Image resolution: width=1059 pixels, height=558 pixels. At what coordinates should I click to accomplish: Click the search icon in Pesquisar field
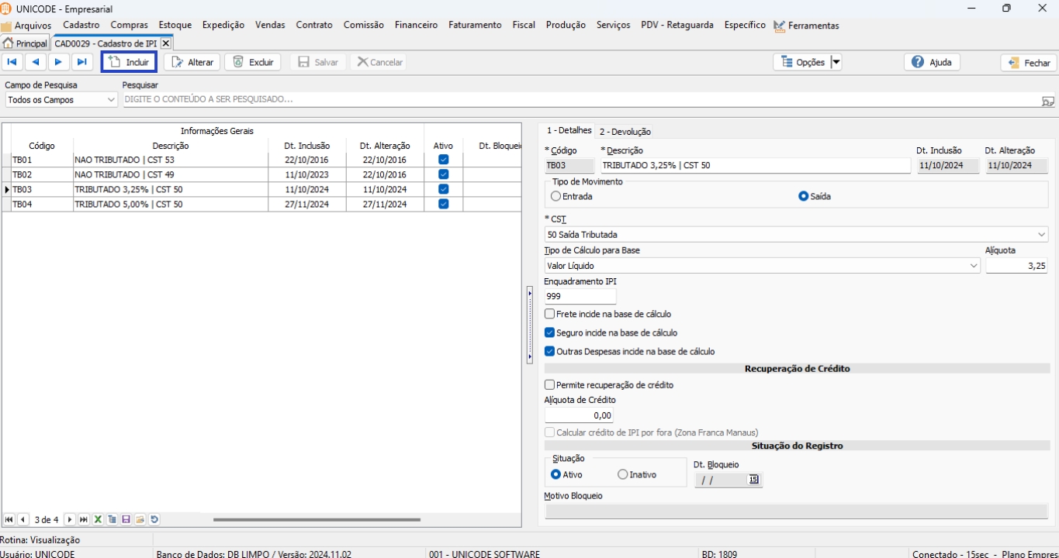pos(1047,101)
